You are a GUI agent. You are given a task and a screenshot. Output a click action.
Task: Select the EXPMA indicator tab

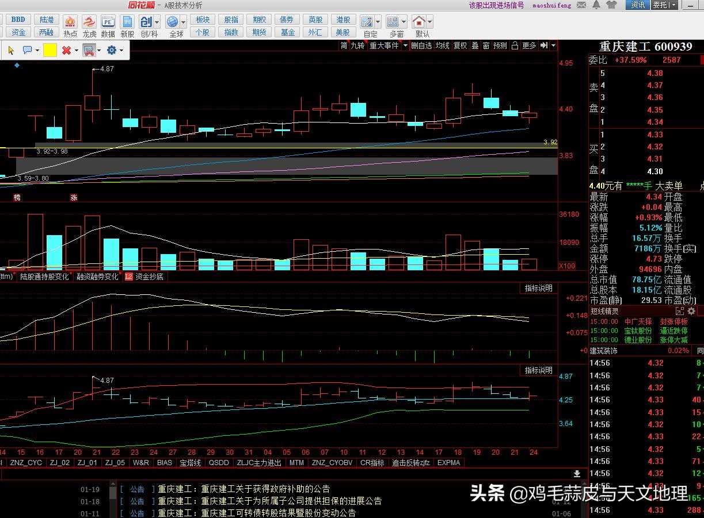pyautogui.click(x=448, y=462)
